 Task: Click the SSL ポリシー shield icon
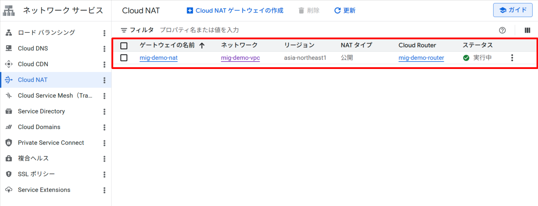pyautogui.click(x=9, y=174)
